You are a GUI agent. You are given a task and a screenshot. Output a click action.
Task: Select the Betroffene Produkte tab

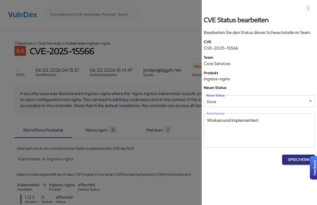click(43, 130)
